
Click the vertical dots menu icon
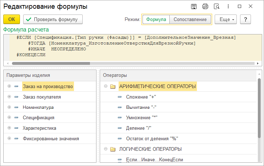click(228, 7)
